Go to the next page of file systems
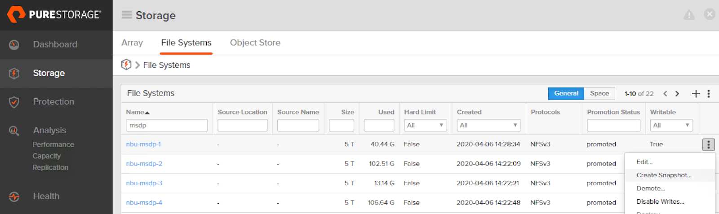 click(x=677, y=93)
